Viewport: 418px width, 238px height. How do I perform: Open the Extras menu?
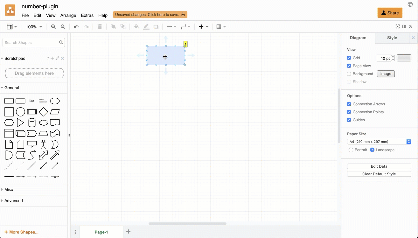87,15
